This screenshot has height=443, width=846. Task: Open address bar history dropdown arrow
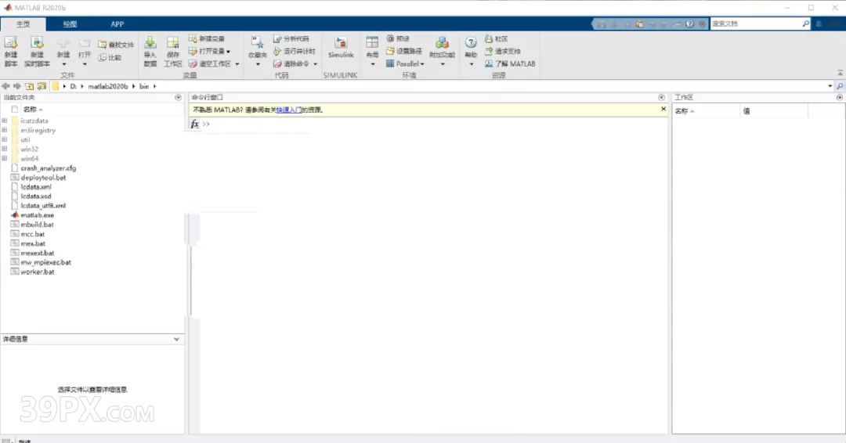pos(830,86)
